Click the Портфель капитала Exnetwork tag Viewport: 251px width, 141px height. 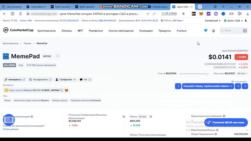pyautogui.click(x=86, y=100)
